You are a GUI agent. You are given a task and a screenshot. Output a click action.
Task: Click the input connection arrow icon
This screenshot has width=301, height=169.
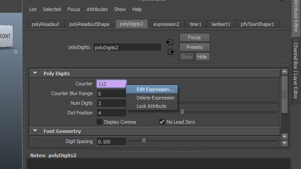tap(170, 42)
